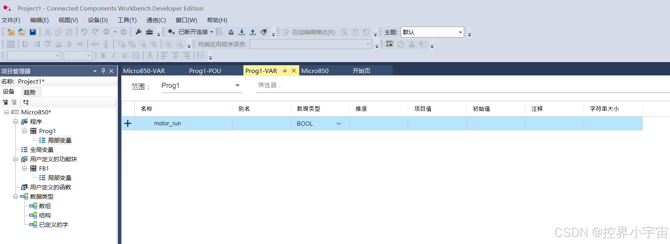
Task: Collapse the Micro850* tree node
Action: [7, 112]
